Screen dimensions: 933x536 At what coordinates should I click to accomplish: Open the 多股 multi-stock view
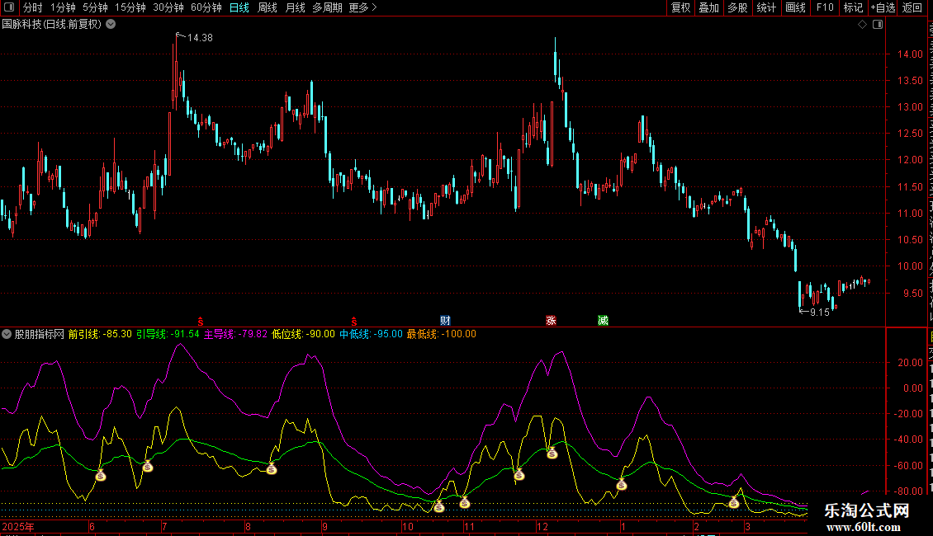738,7
